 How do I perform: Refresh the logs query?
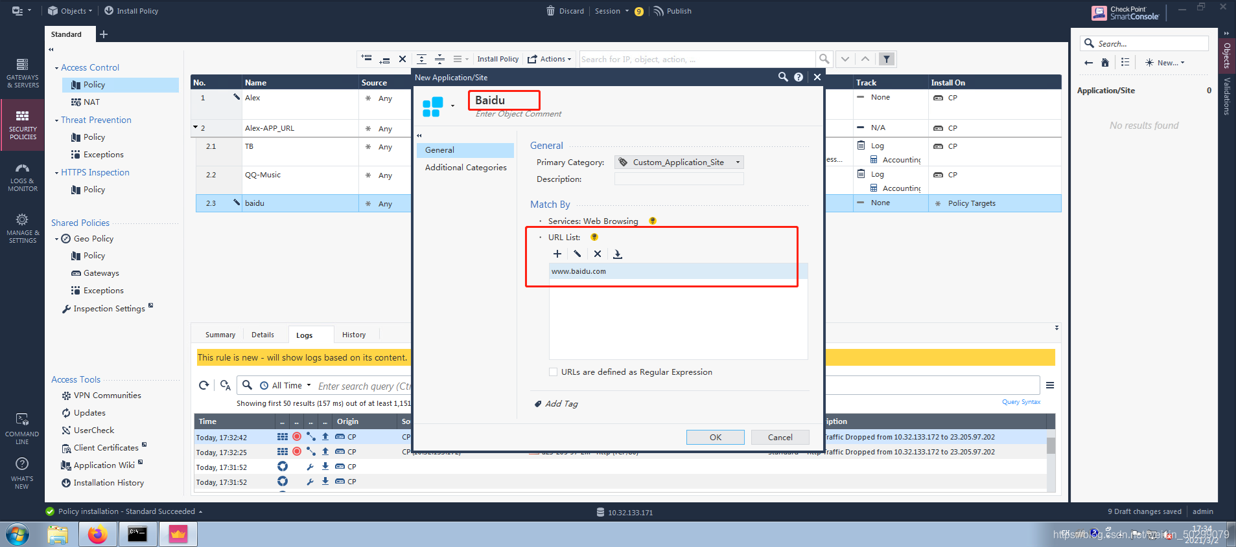[x=204, y=385]
